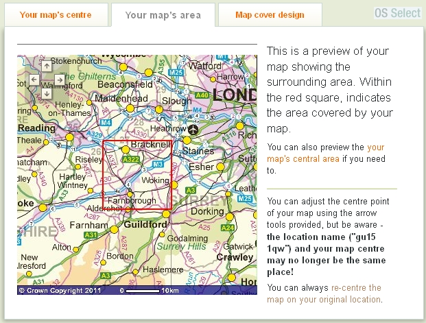Click the M25 sign near Watford
Screen dimensions: 426x323
click(176, 73)
